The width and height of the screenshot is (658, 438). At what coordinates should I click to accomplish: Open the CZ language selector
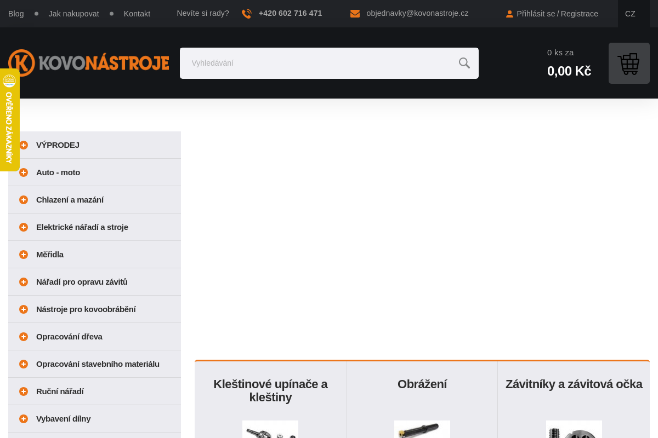pos(630,14)
